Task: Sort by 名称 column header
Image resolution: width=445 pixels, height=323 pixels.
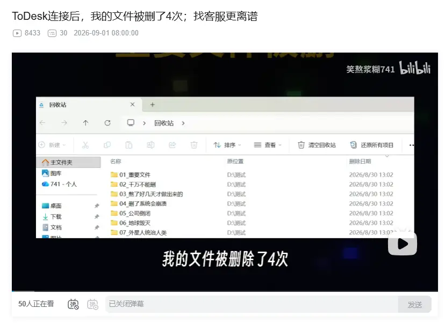Action: click(116, 161)
